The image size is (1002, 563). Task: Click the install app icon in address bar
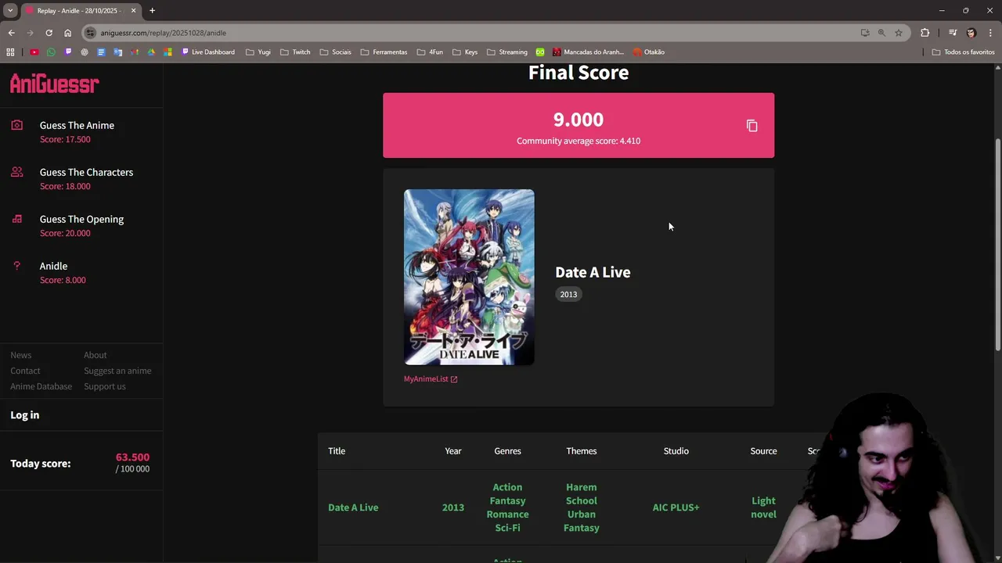click(865, 33)
